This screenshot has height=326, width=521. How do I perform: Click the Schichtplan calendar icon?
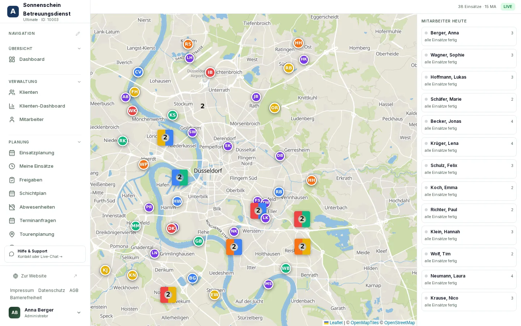click(12, 193)
